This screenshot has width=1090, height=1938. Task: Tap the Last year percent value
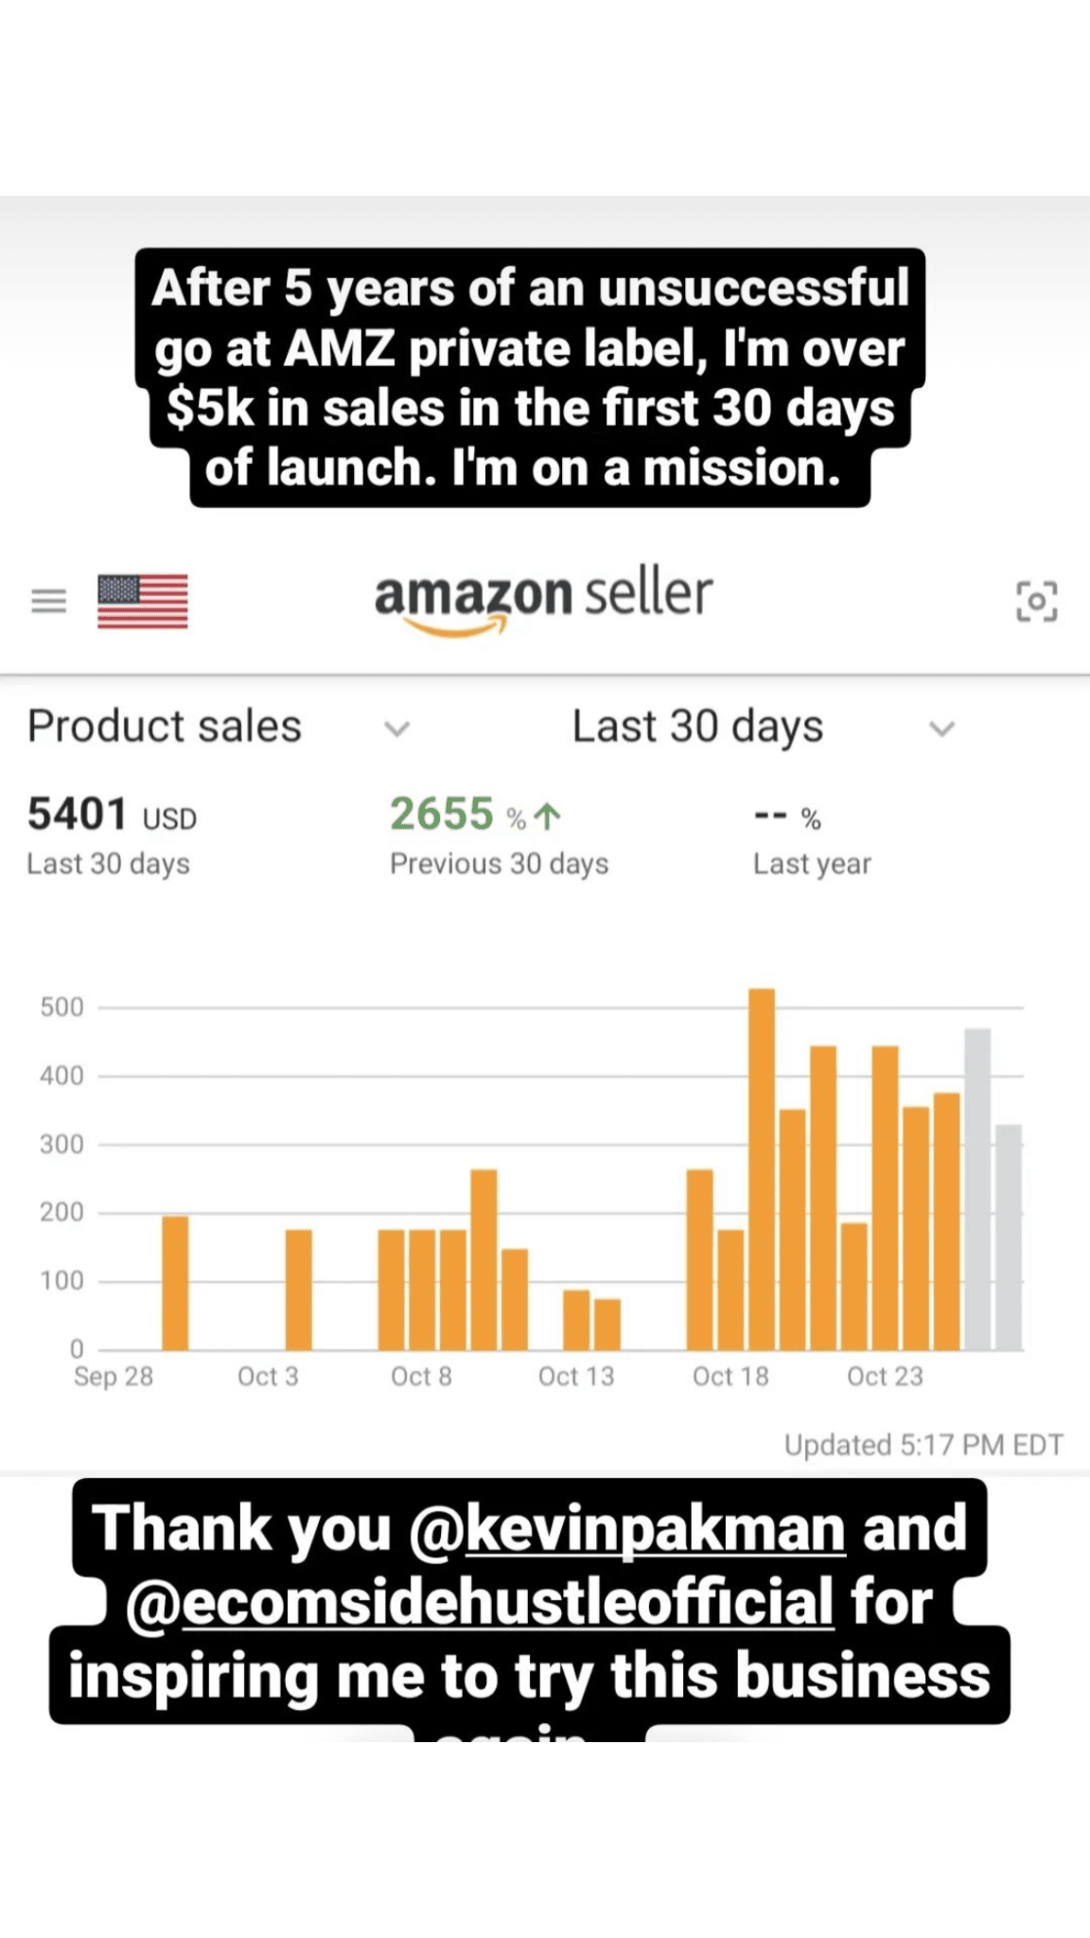point(787,817)
